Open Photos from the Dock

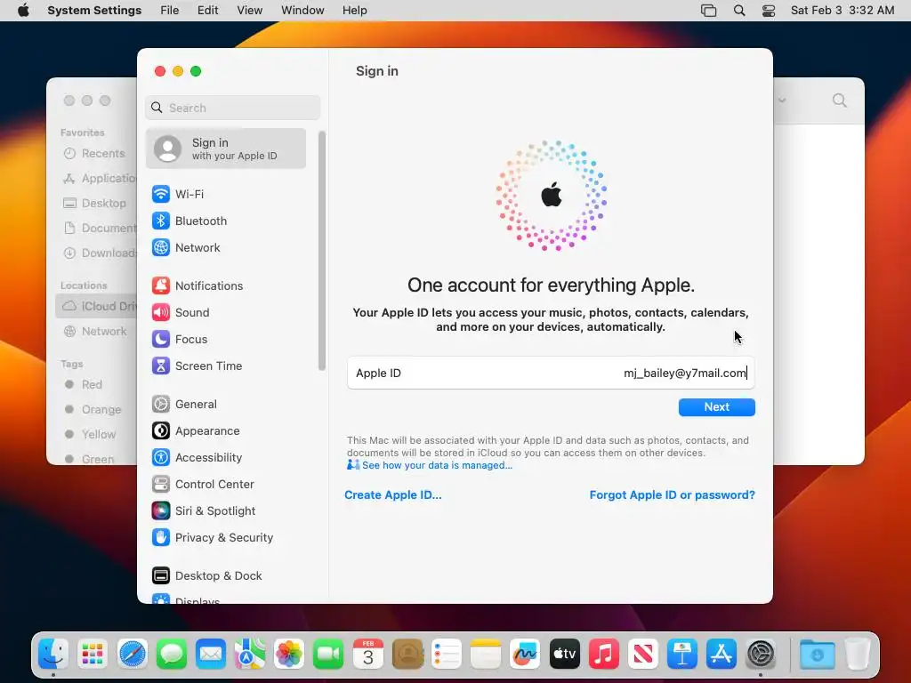[x=289, y=655]
